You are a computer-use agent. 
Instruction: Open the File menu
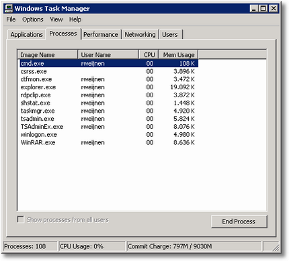pos(11,19)
